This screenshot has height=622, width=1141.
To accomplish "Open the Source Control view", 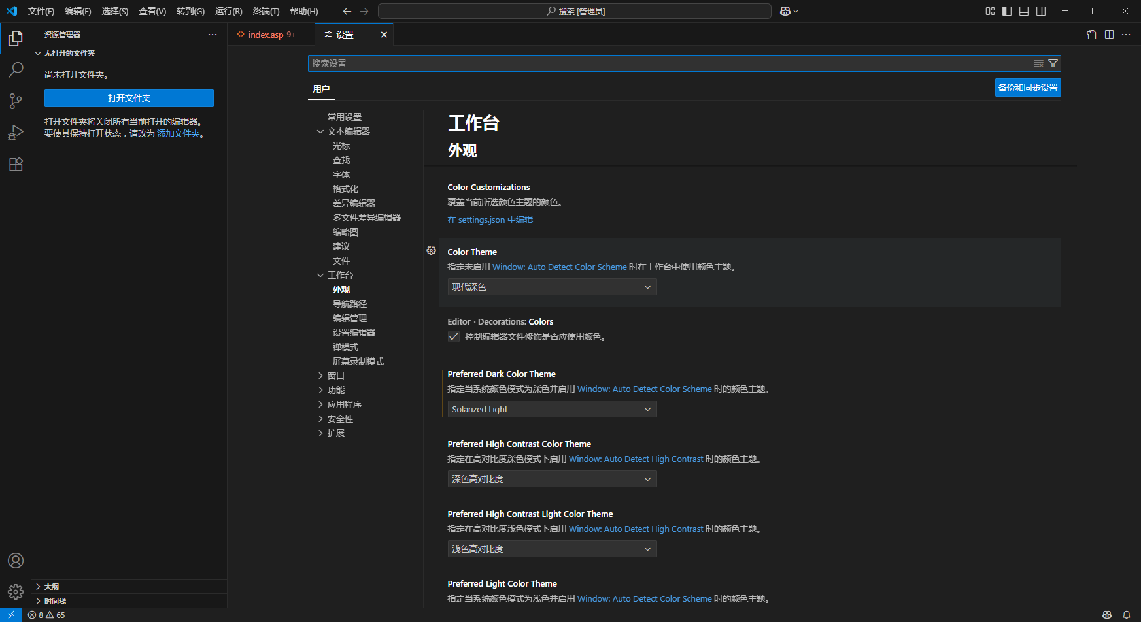I will [16, 101].
